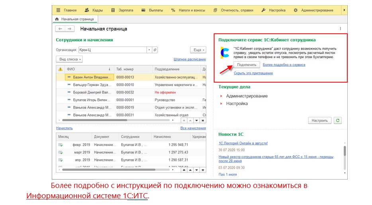
Task: Expand the Настройка item in Текущие дела
Action: [221, 104]
